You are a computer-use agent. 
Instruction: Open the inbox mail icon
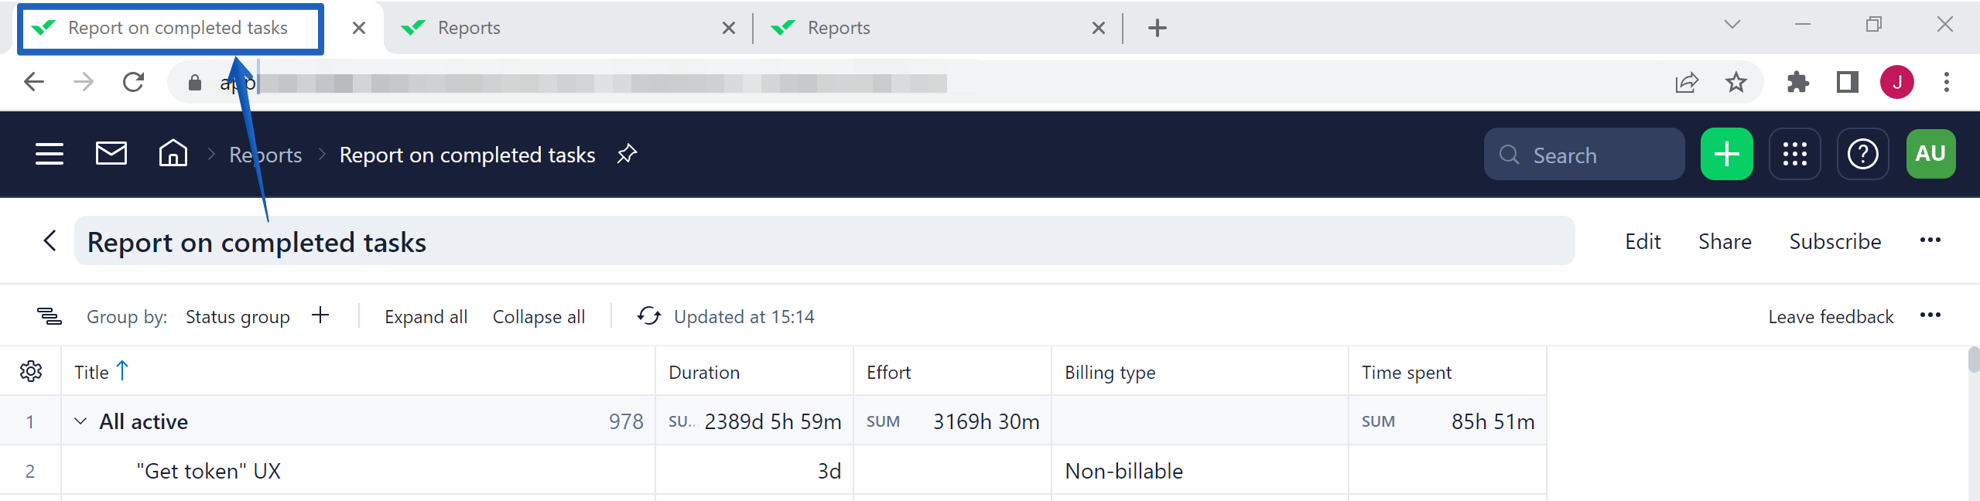(x=111, y=154)
